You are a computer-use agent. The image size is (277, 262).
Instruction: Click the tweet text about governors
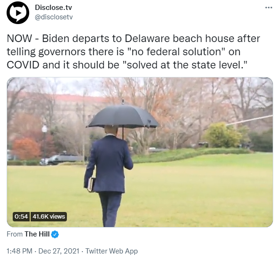pos(133,52)
